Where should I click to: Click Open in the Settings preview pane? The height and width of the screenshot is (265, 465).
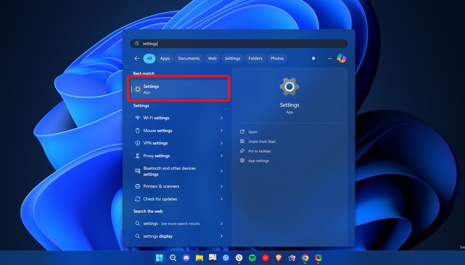tap(253, 132)
